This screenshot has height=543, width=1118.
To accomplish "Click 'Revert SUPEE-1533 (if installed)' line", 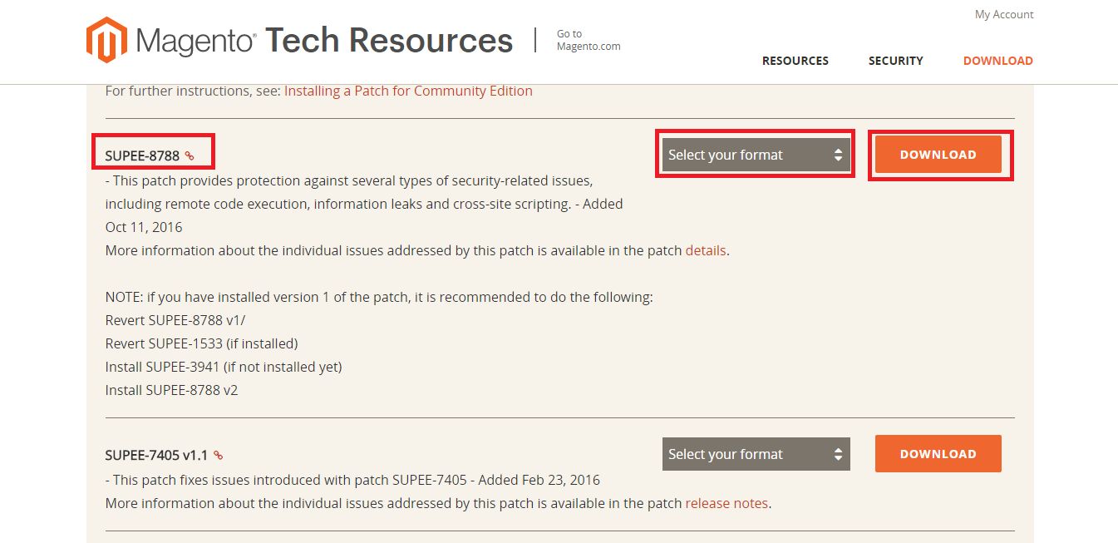I will pyautogui.click(x=201, y=343).
